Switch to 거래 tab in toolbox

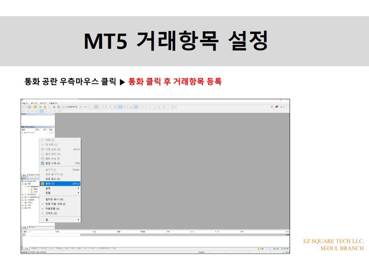tap(26, 248)
